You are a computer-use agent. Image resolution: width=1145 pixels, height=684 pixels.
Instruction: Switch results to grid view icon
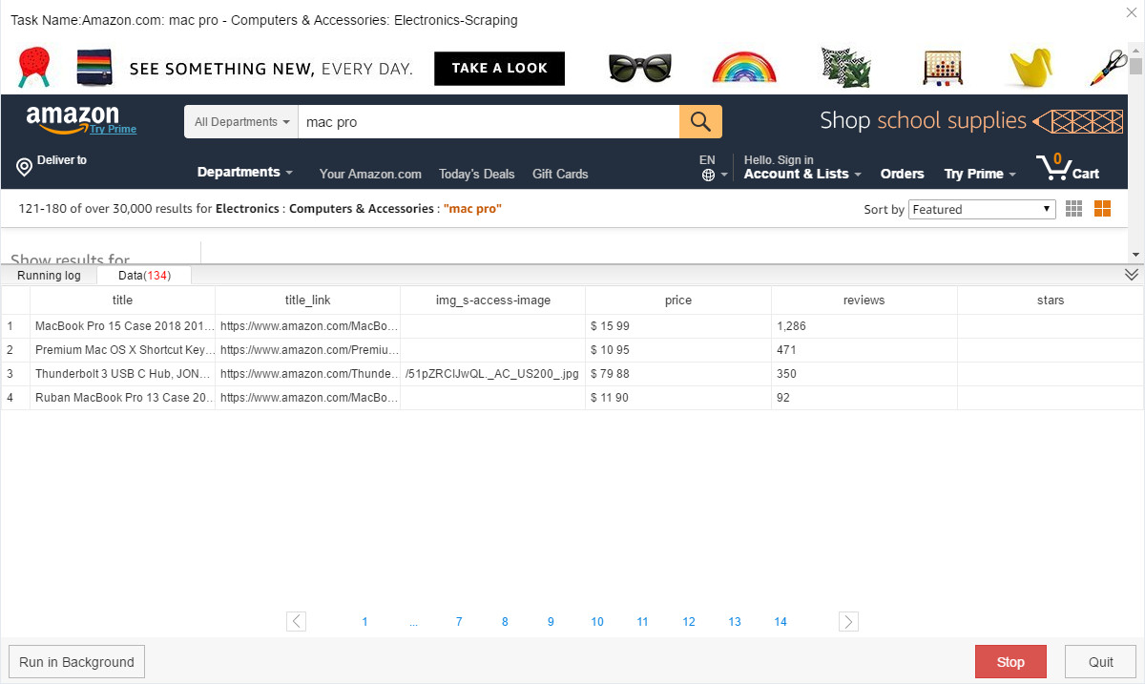(x=1073, y=209)
